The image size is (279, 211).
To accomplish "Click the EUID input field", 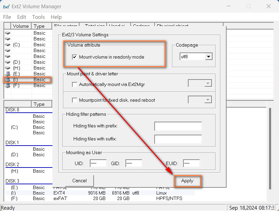I will (192, 163).
